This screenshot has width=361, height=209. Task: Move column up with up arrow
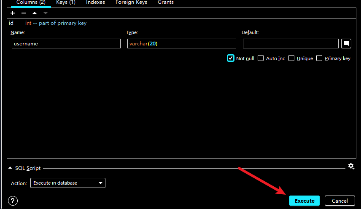(35, 13)
